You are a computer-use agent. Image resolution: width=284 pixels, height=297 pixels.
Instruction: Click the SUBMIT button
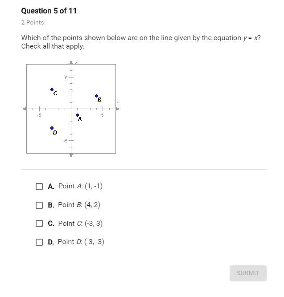coord(248,273)
